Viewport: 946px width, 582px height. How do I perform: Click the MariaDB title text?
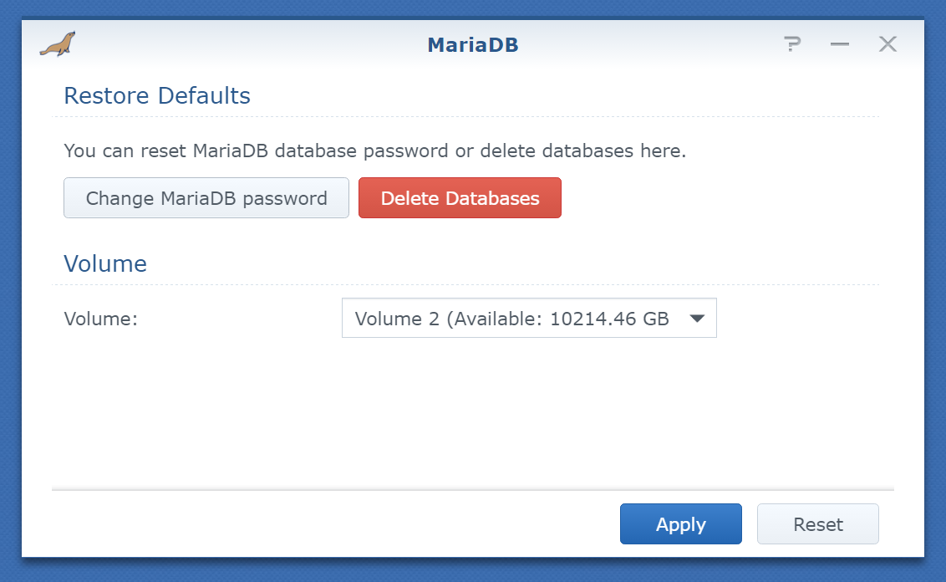coord(473,44)
